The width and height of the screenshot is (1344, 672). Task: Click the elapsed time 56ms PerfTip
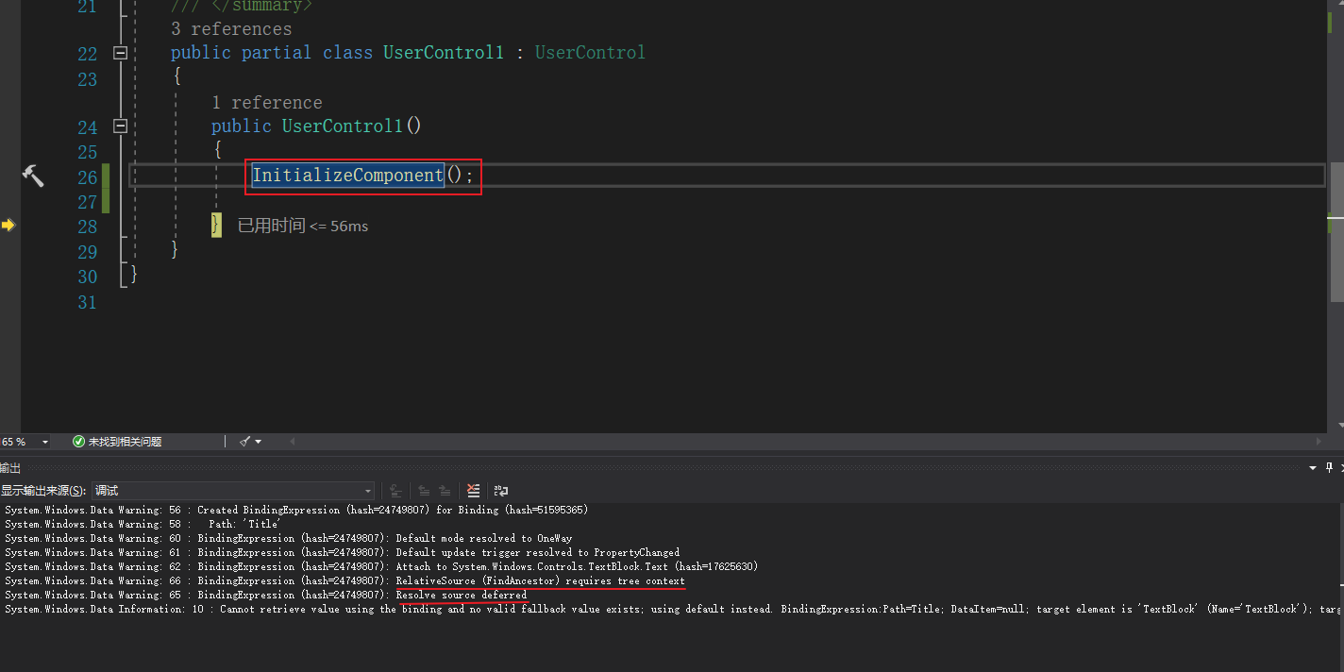pos(302,227)
